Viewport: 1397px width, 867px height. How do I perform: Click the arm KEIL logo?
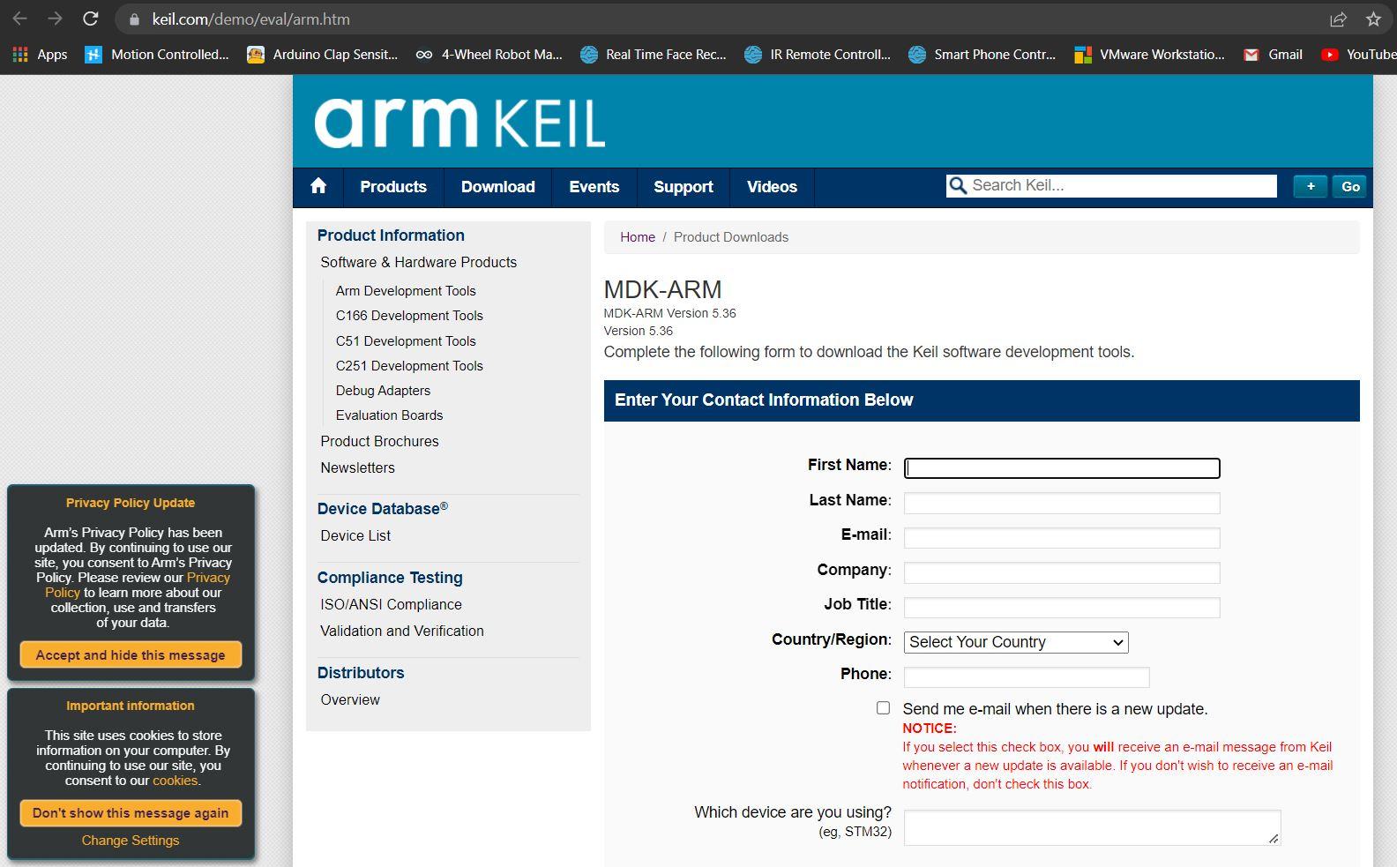(459, 123)
